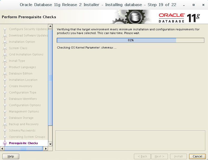Minimize the installer window
Image resolution: width=208 pixels, height=160 pixels.
pos(184,5)
